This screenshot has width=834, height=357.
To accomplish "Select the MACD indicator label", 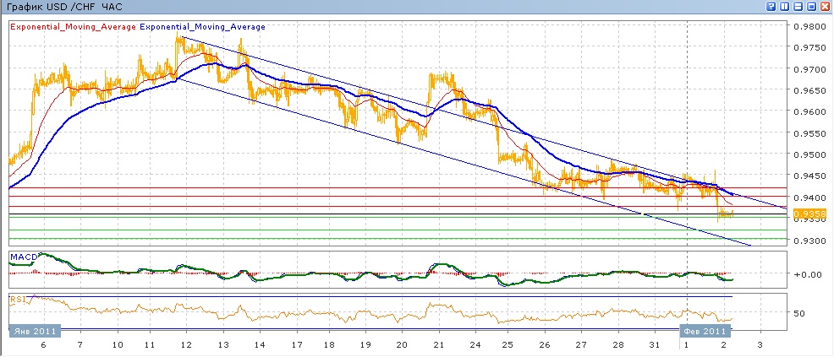I will [21, 255].
